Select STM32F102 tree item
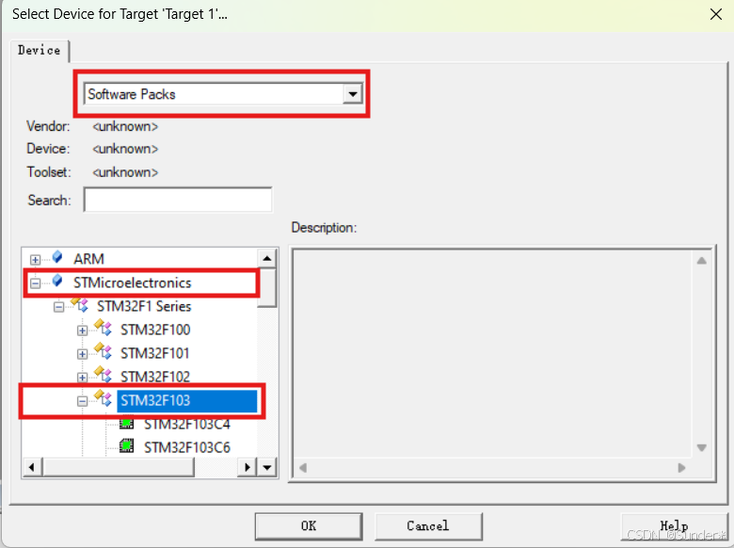 155,377
